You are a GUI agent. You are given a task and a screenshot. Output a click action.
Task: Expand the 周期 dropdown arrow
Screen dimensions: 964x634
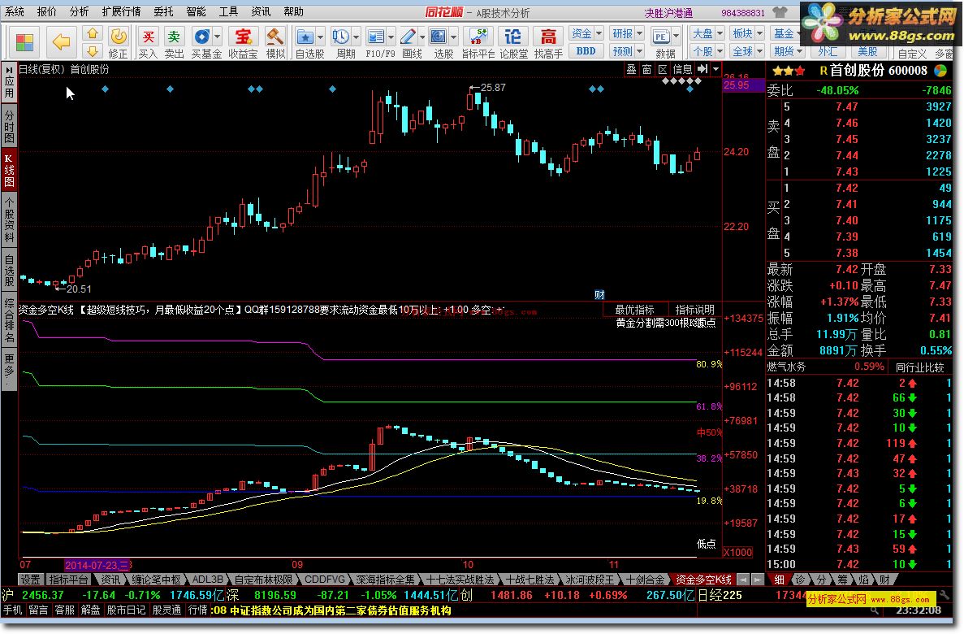point(356,37)
